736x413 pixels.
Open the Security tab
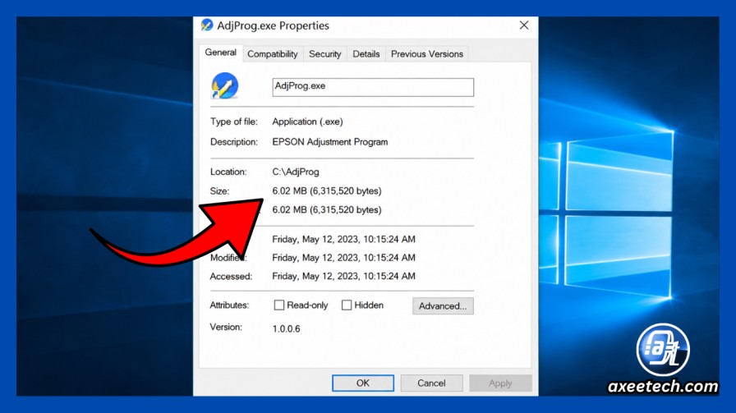(x=324, y=54)
